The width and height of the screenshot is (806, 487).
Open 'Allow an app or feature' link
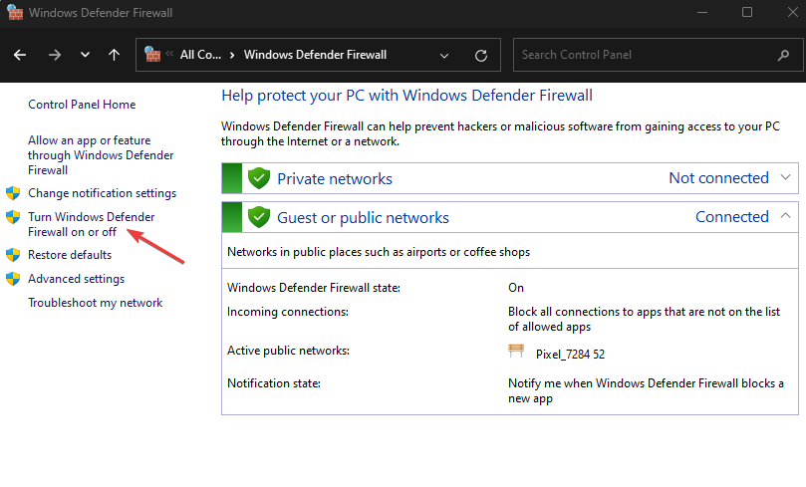pos(101,155)
